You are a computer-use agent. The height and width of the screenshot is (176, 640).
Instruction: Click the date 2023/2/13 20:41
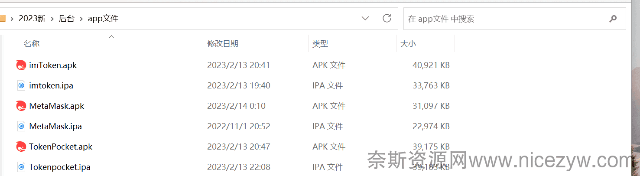coord(239,65)
